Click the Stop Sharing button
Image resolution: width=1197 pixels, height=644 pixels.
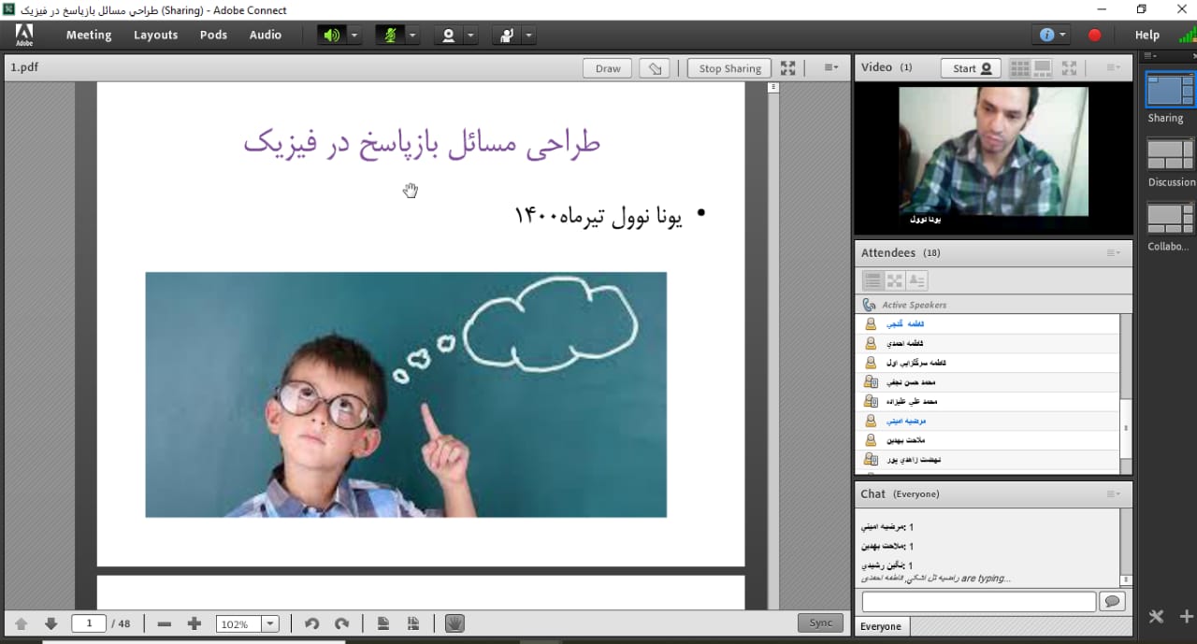pyautogui.click(x=729, y=68)
